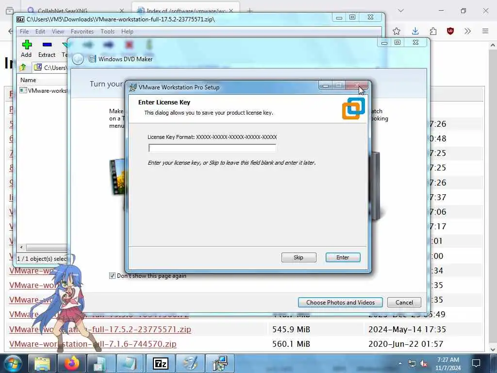Image resolution: width=497 pixels, height=373 pixels.
Task: Click the license key input field
Action: (x=212, y=148)
